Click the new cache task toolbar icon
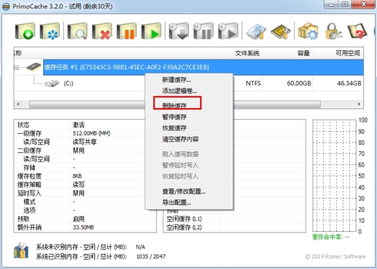The image size is (377, 269). 25,31
